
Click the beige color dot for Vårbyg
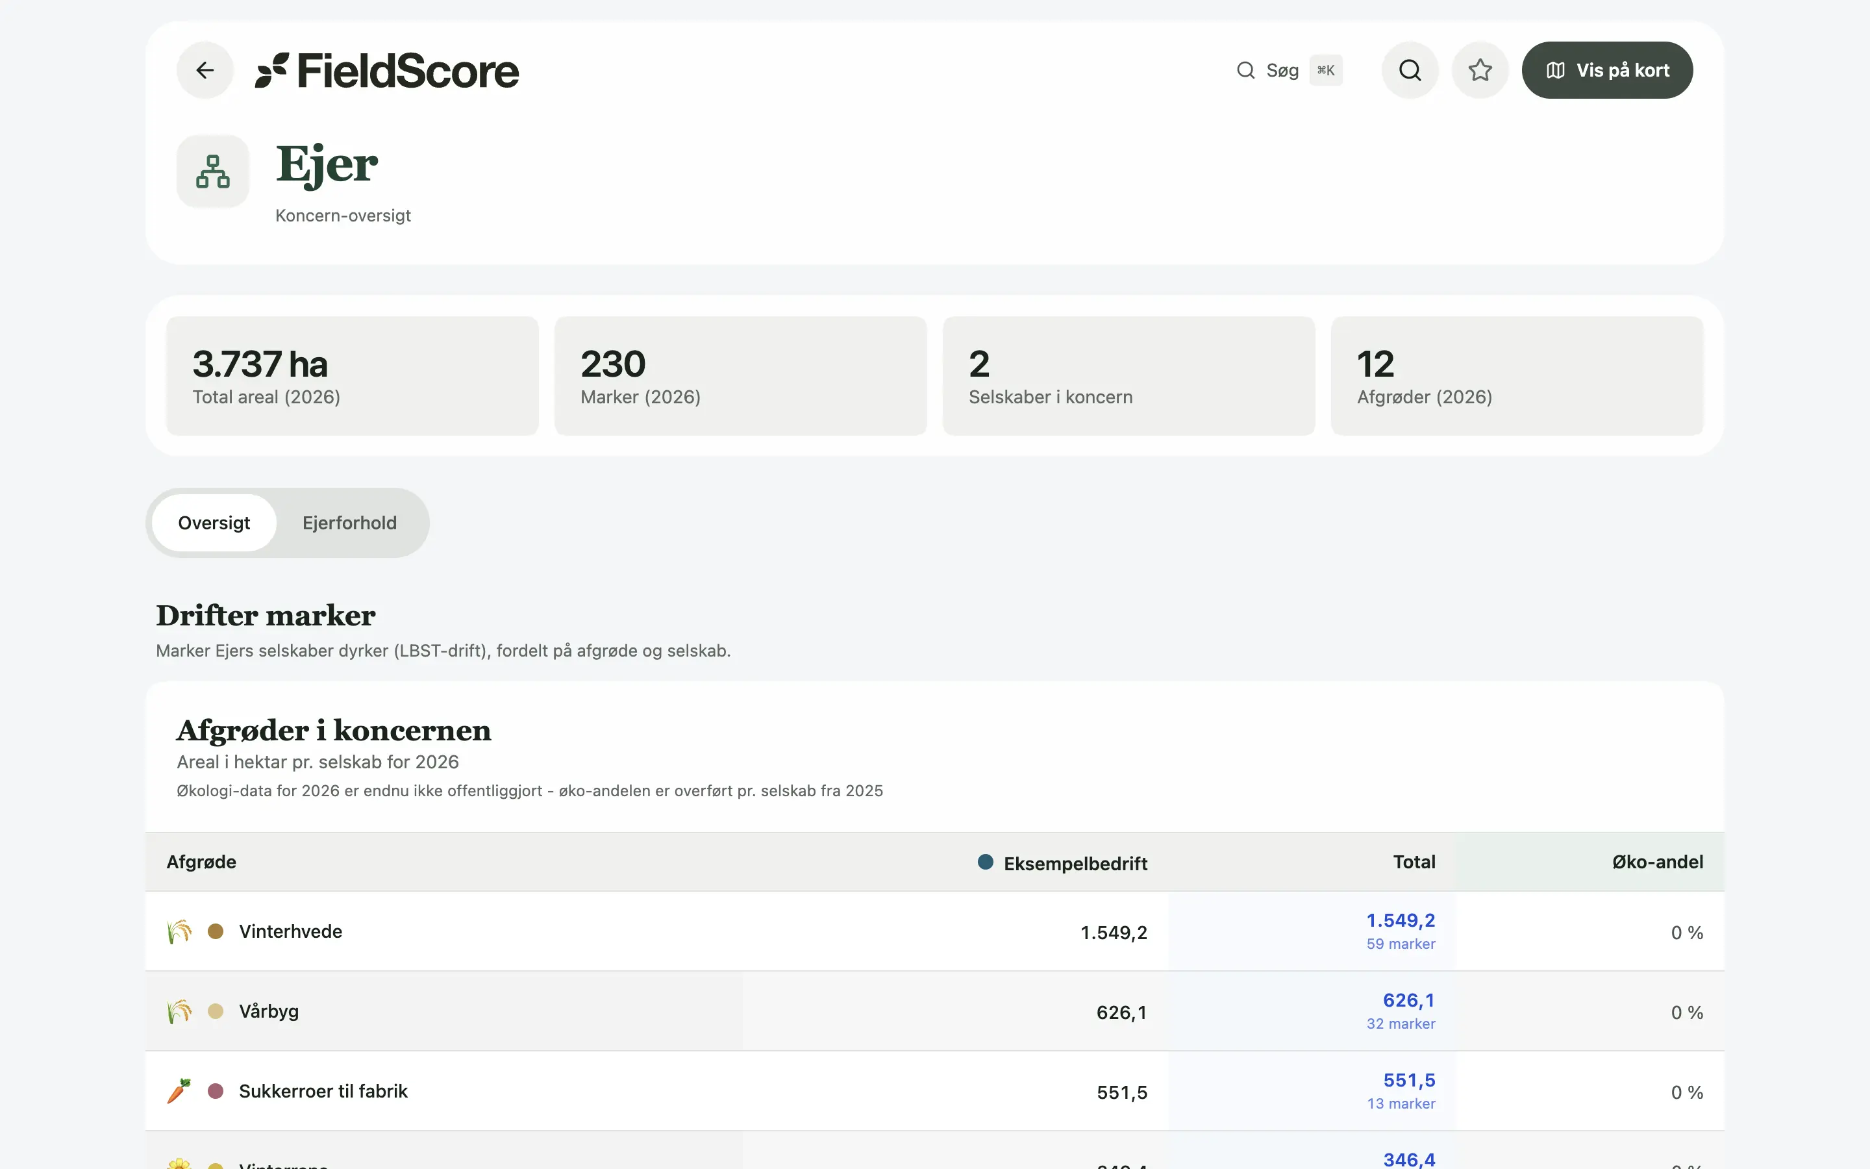[216, 1011]
